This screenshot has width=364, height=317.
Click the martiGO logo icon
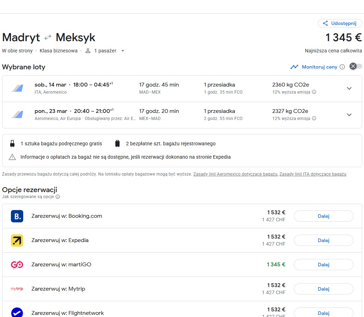point(17,265)
